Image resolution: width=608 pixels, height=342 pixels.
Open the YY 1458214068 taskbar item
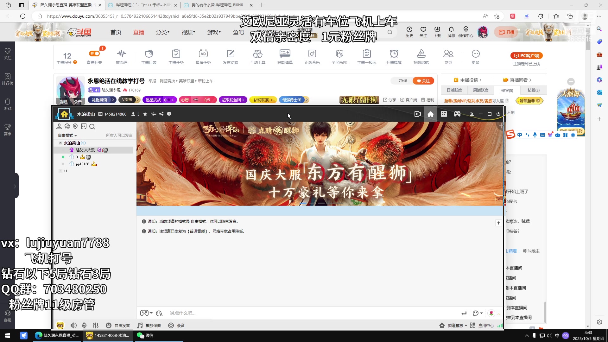coord(108,335)
